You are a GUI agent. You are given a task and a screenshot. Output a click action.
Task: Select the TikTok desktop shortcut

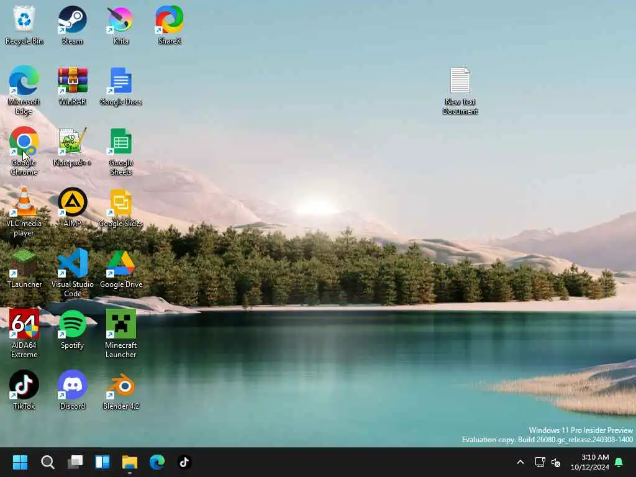[x=24, y=390]
